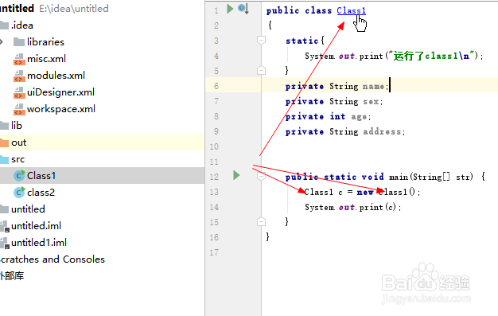Click 'print(c)' call at line 14
The height and width of the screenshot is (316, 498).
(378, 207)
